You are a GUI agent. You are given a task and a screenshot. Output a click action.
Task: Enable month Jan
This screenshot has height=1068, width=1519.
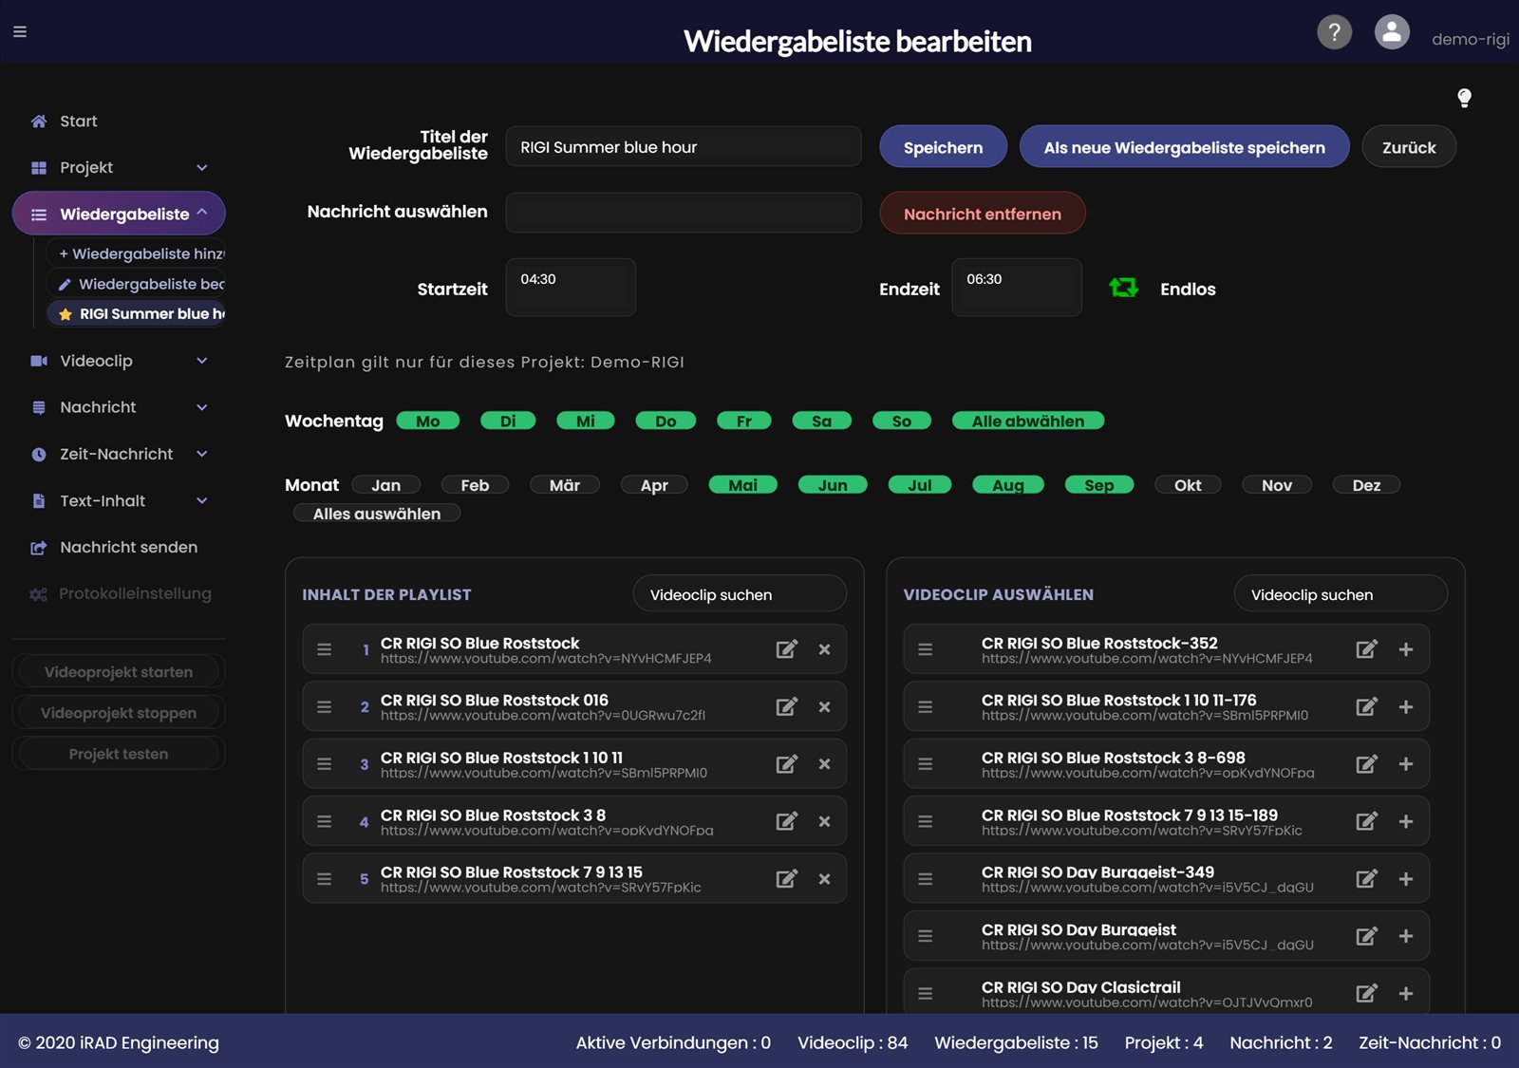(x=385, y=485)
